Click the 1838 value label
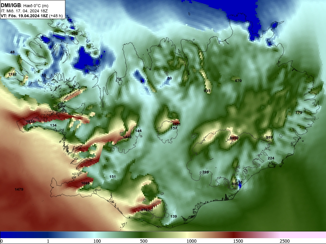Image resolution: width=326 pixels, height=244 pixels. 30,122
